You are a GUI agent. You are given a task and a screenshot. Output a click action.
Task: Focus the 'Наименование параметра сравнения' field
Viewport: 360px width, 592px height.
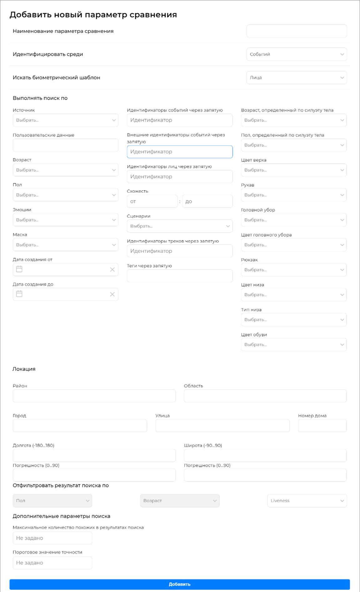click(x=296, y=31)
